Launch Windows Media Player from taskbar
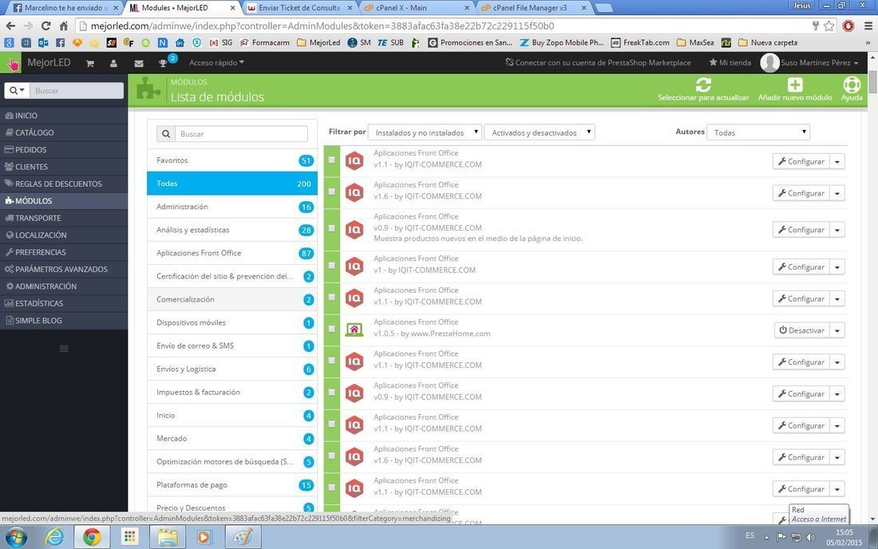This screenshot has height=549, width=878. click(x=204, y=537)
